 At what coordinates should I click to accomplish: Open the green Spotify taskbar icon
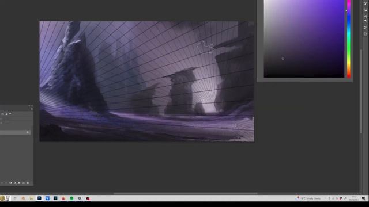(x=71, y=198)
